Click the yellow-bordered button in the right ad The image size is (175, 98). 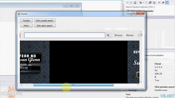138,75
